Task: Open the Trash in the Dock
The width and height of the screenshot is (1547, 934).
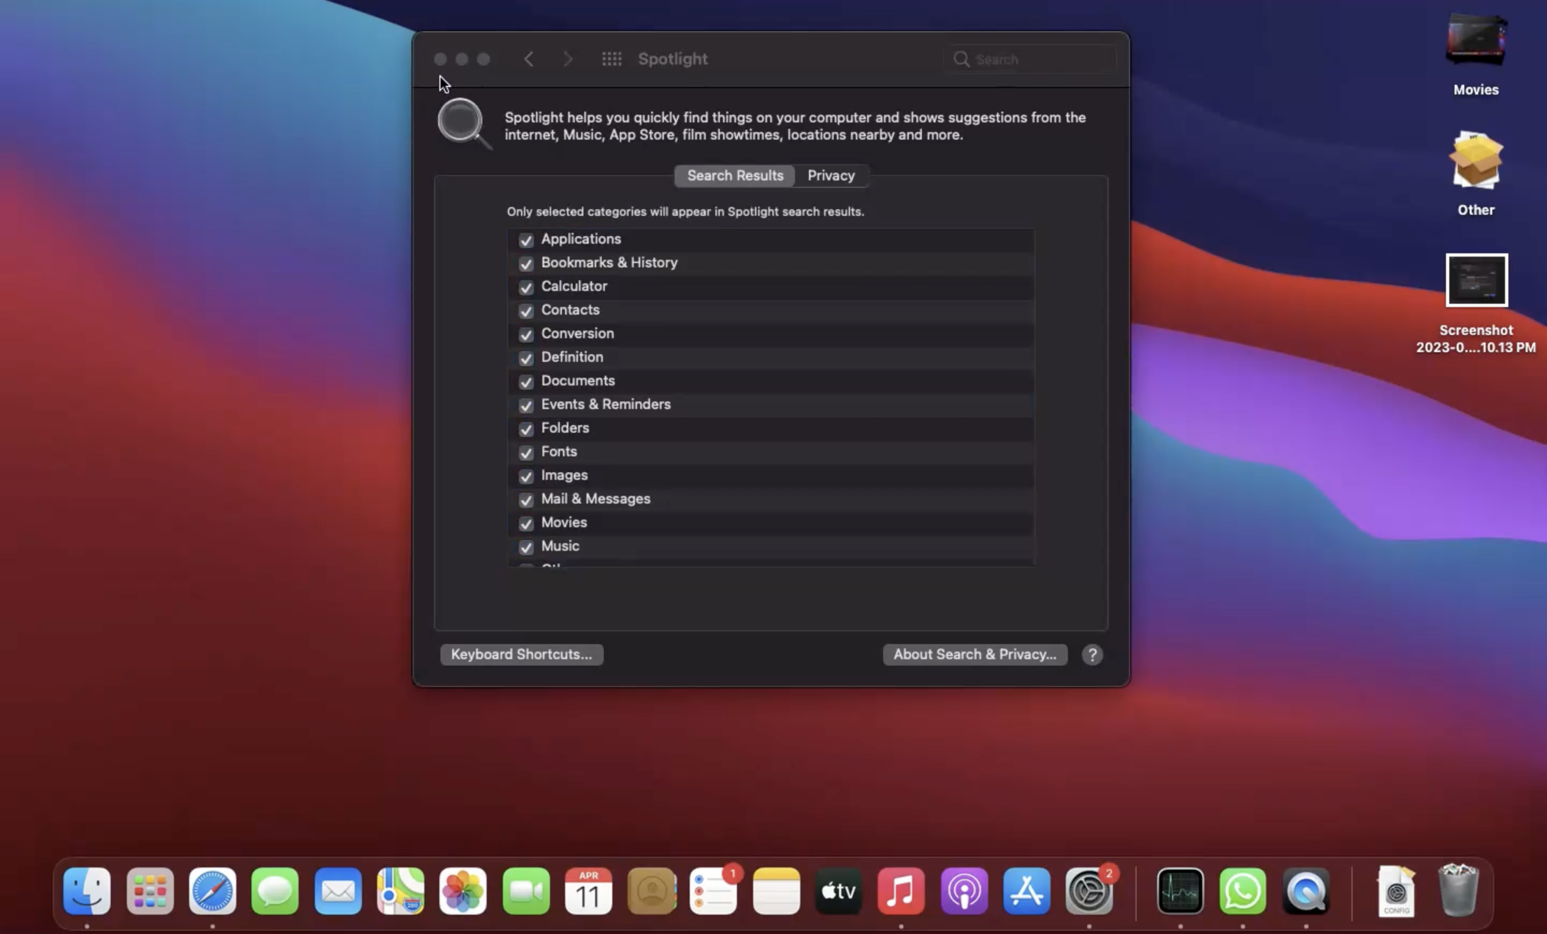Action: (1458, 891)
